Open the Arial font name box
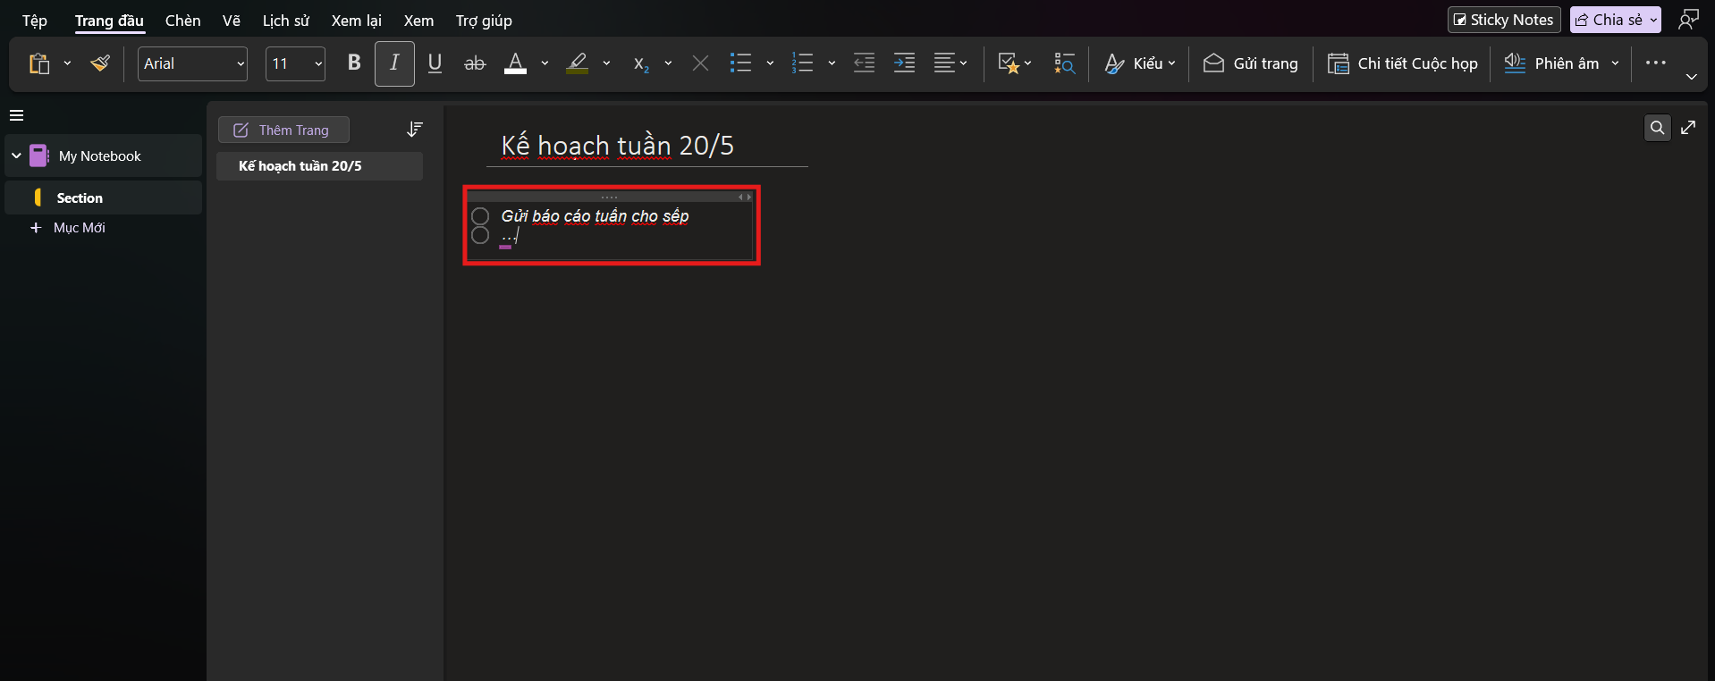This screenshot has height=681, width=1715. tap(192, 63)
